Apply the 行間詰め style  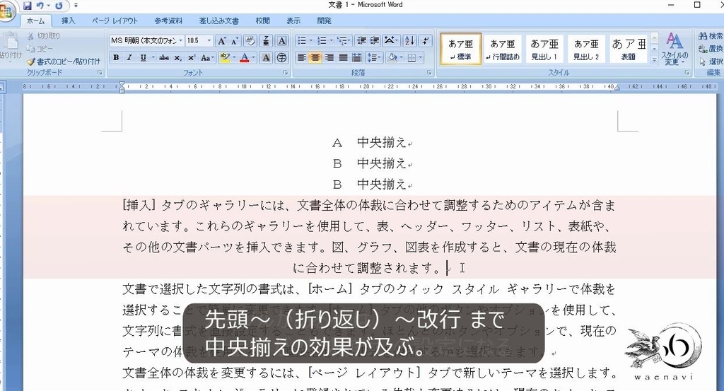click(503, 49)
